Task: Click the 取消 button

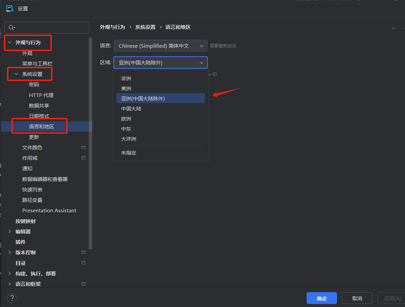Action: [357, 298]
